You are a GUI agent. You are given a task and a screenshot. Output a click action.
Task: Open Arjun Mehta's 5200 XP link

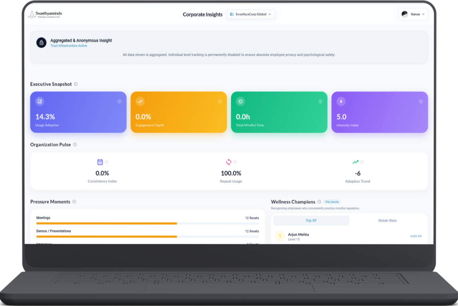[x=415, y=236]
